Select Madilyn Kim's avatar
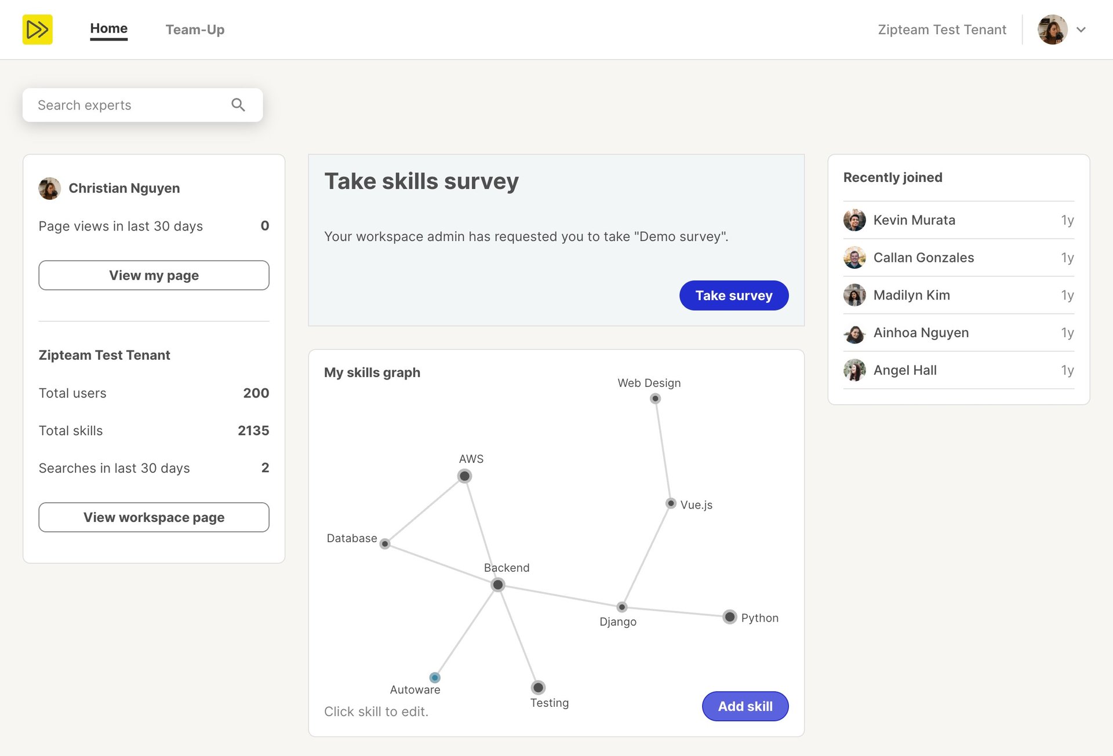This screenshot has width=1113, height=756. click(854, 295)
